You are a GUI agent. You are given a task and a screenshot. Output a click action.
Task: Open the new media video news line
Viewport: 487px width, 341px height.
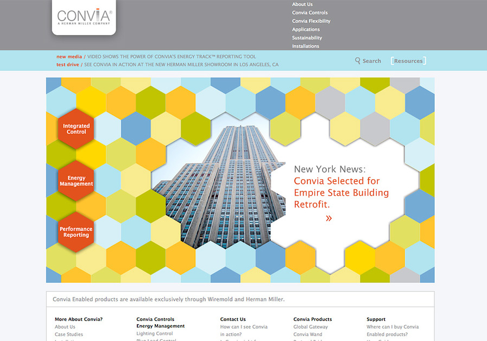[156, 56]
